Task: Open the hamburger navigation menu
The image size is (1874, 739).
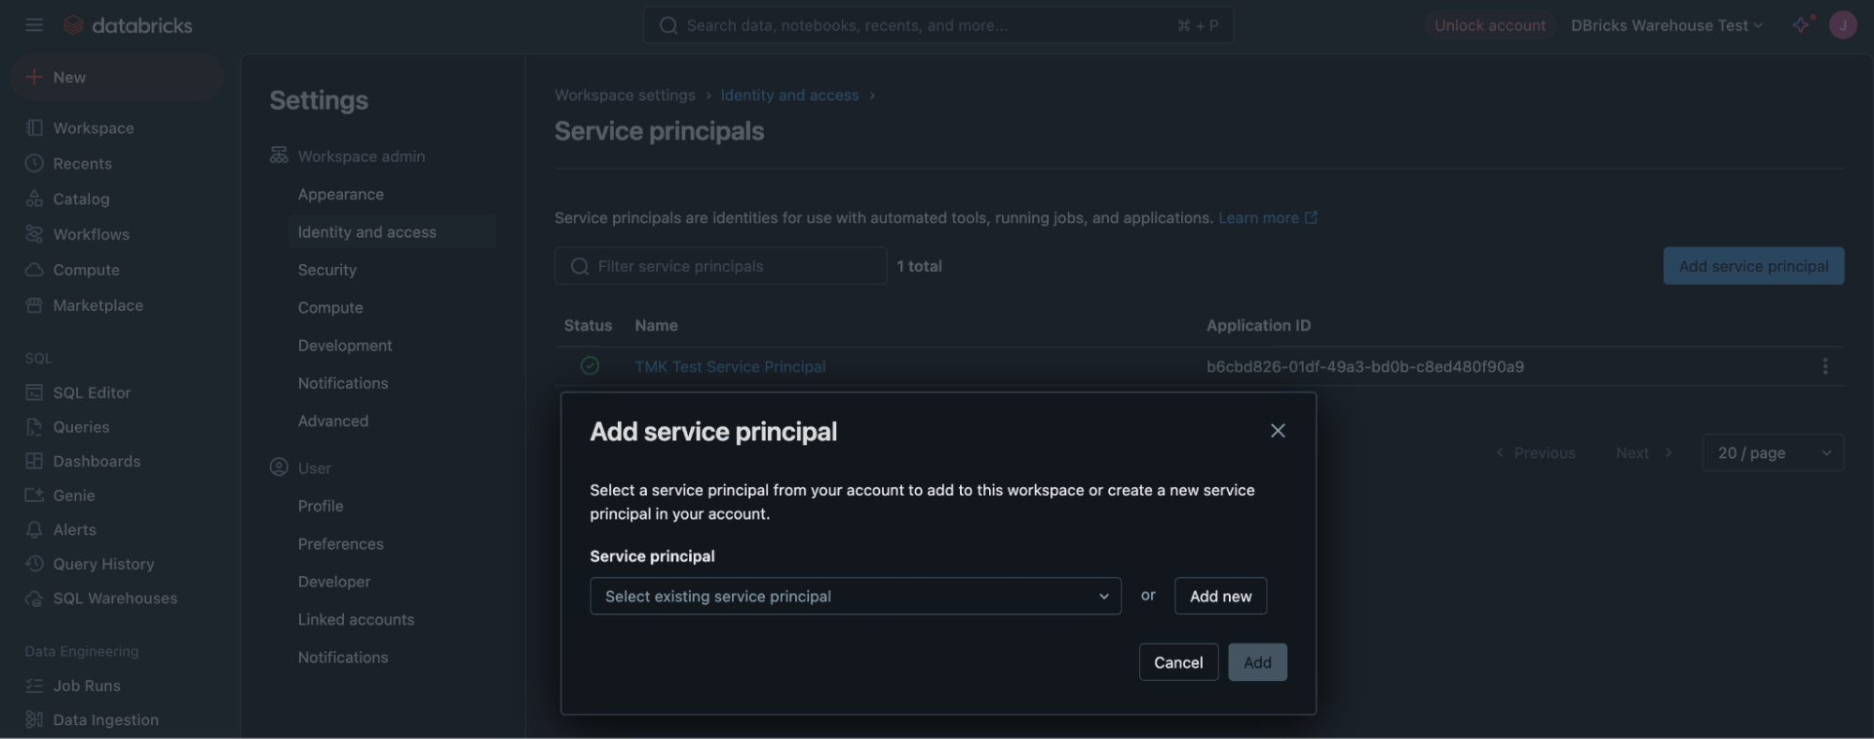Action: pos(34,25)
